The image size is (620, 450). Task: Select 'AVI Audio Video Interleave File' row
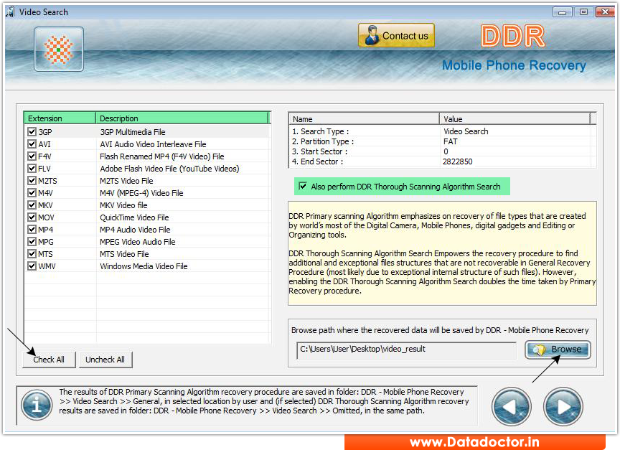[x=153, y=144]
